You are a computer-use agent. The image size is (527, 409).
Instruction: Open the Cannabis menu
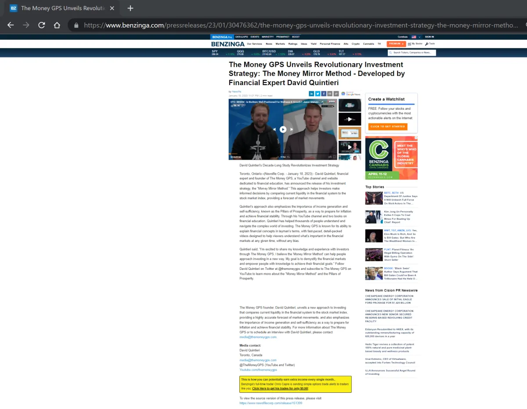tap(368, 44)
